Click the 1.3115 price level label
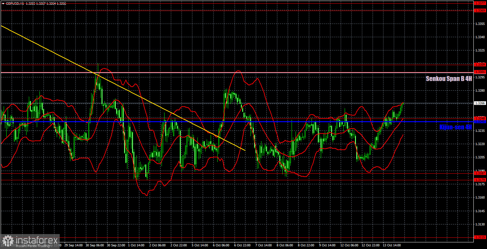487x249 pixels. tap(480, 237)
